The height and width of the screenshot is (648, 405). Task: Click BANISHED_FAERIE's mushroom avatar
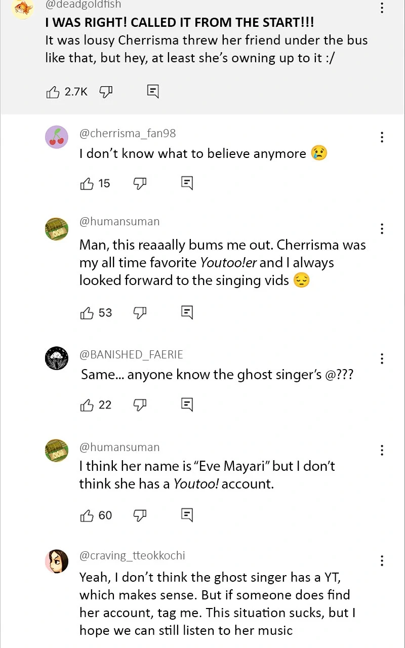click(x=57, y=358)
